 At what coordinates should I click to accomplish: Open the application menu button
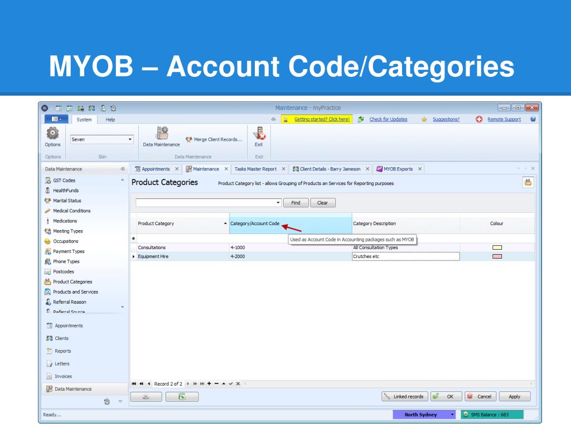coord(56,119)
